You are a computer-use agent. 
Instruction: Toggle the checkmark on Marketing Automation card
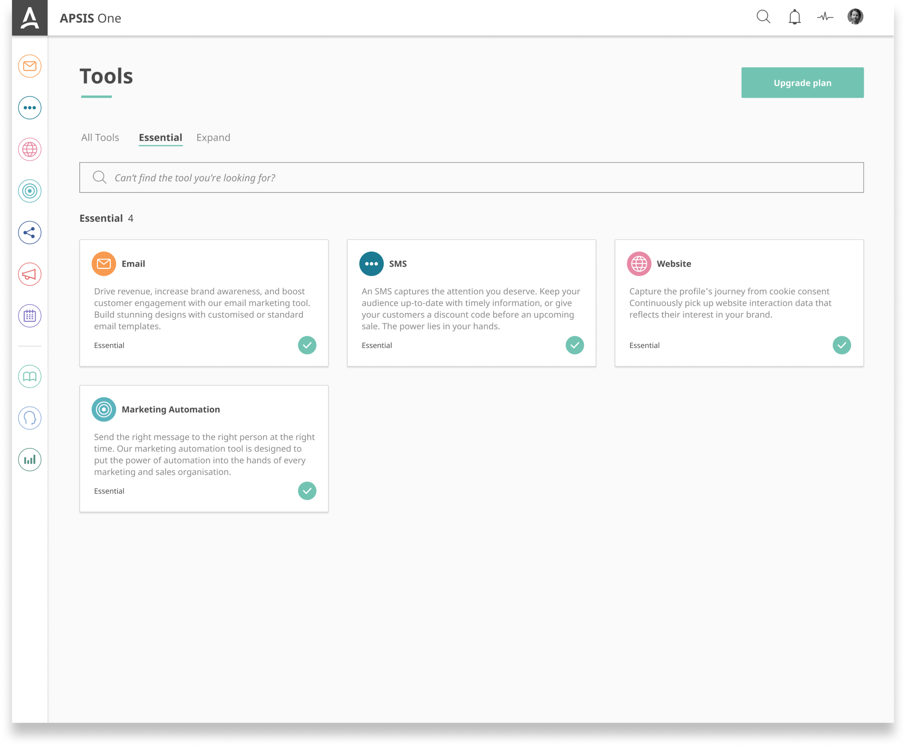(x=307, y=491)
